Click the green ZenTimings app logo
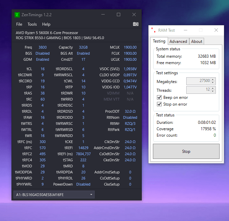Screen dimensions: 229x221 pos(17,15)
